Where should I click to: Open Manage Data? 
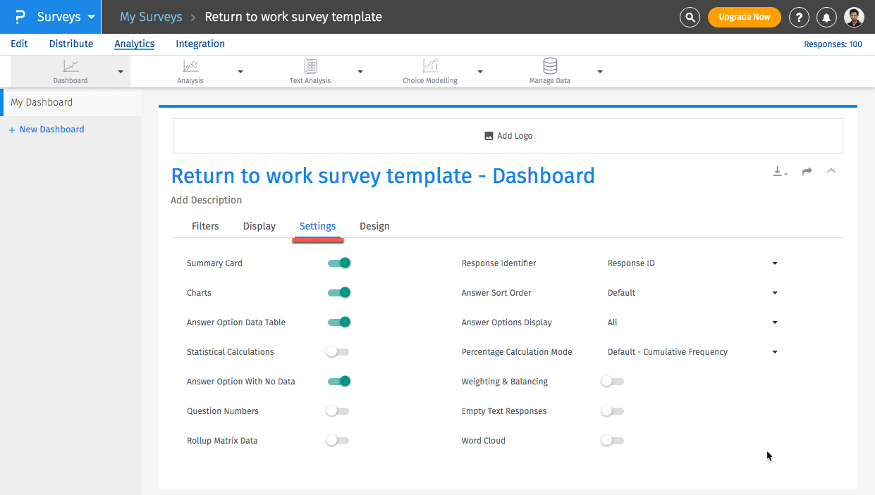click(x=549, y=65)
